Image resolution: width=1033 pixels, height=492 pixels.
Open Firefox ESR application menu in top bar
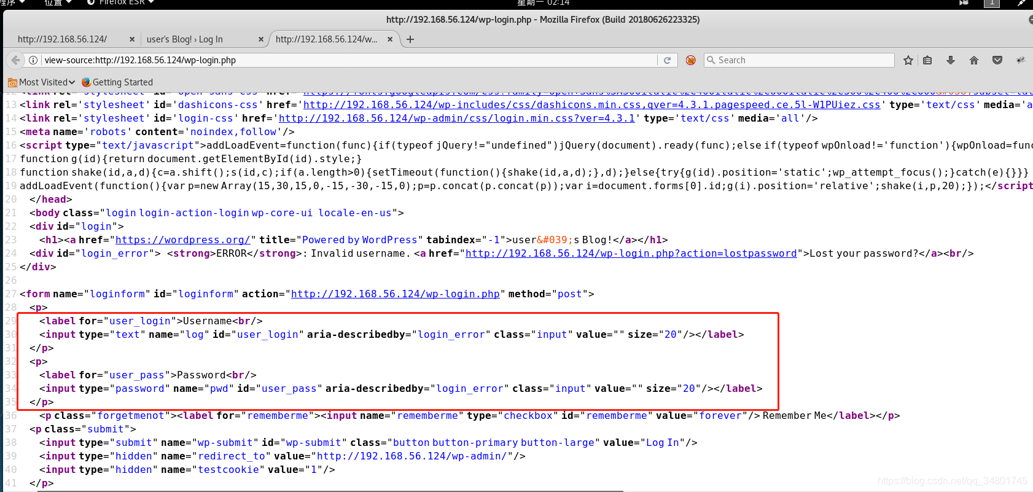tap(121, 2)
